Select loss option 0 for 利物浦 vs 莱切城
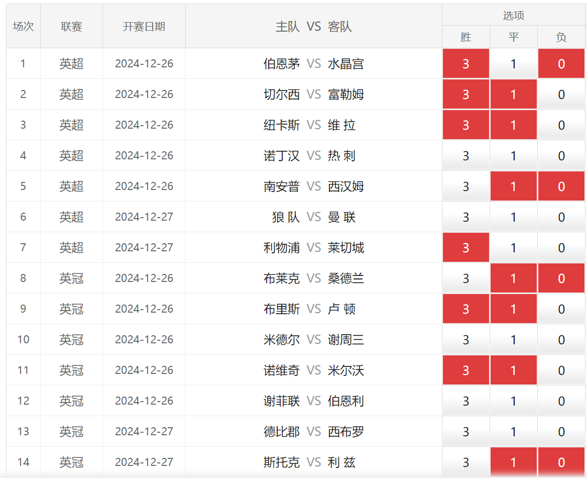The image size is (587, 480). click(561, 247)
